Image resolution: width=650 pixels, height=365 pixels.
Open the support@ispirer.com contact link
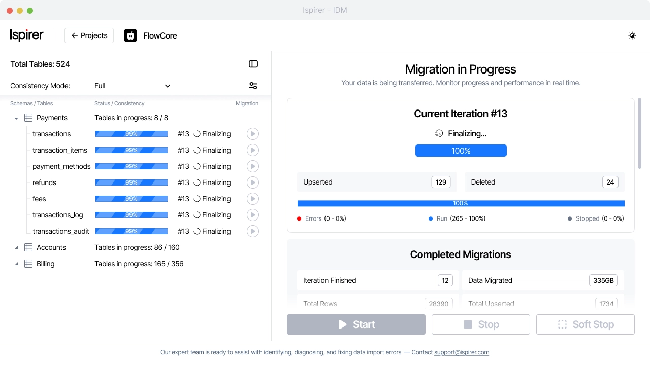(462, 352)
